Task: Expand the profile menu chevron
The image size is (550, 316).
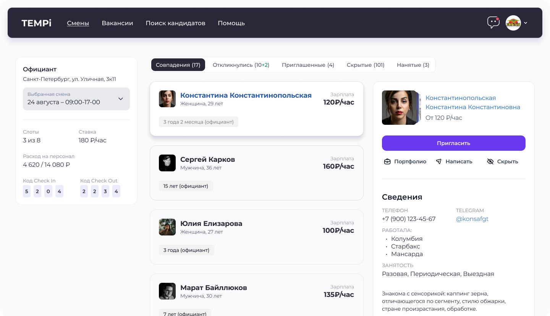Action: tap(526, 23)
